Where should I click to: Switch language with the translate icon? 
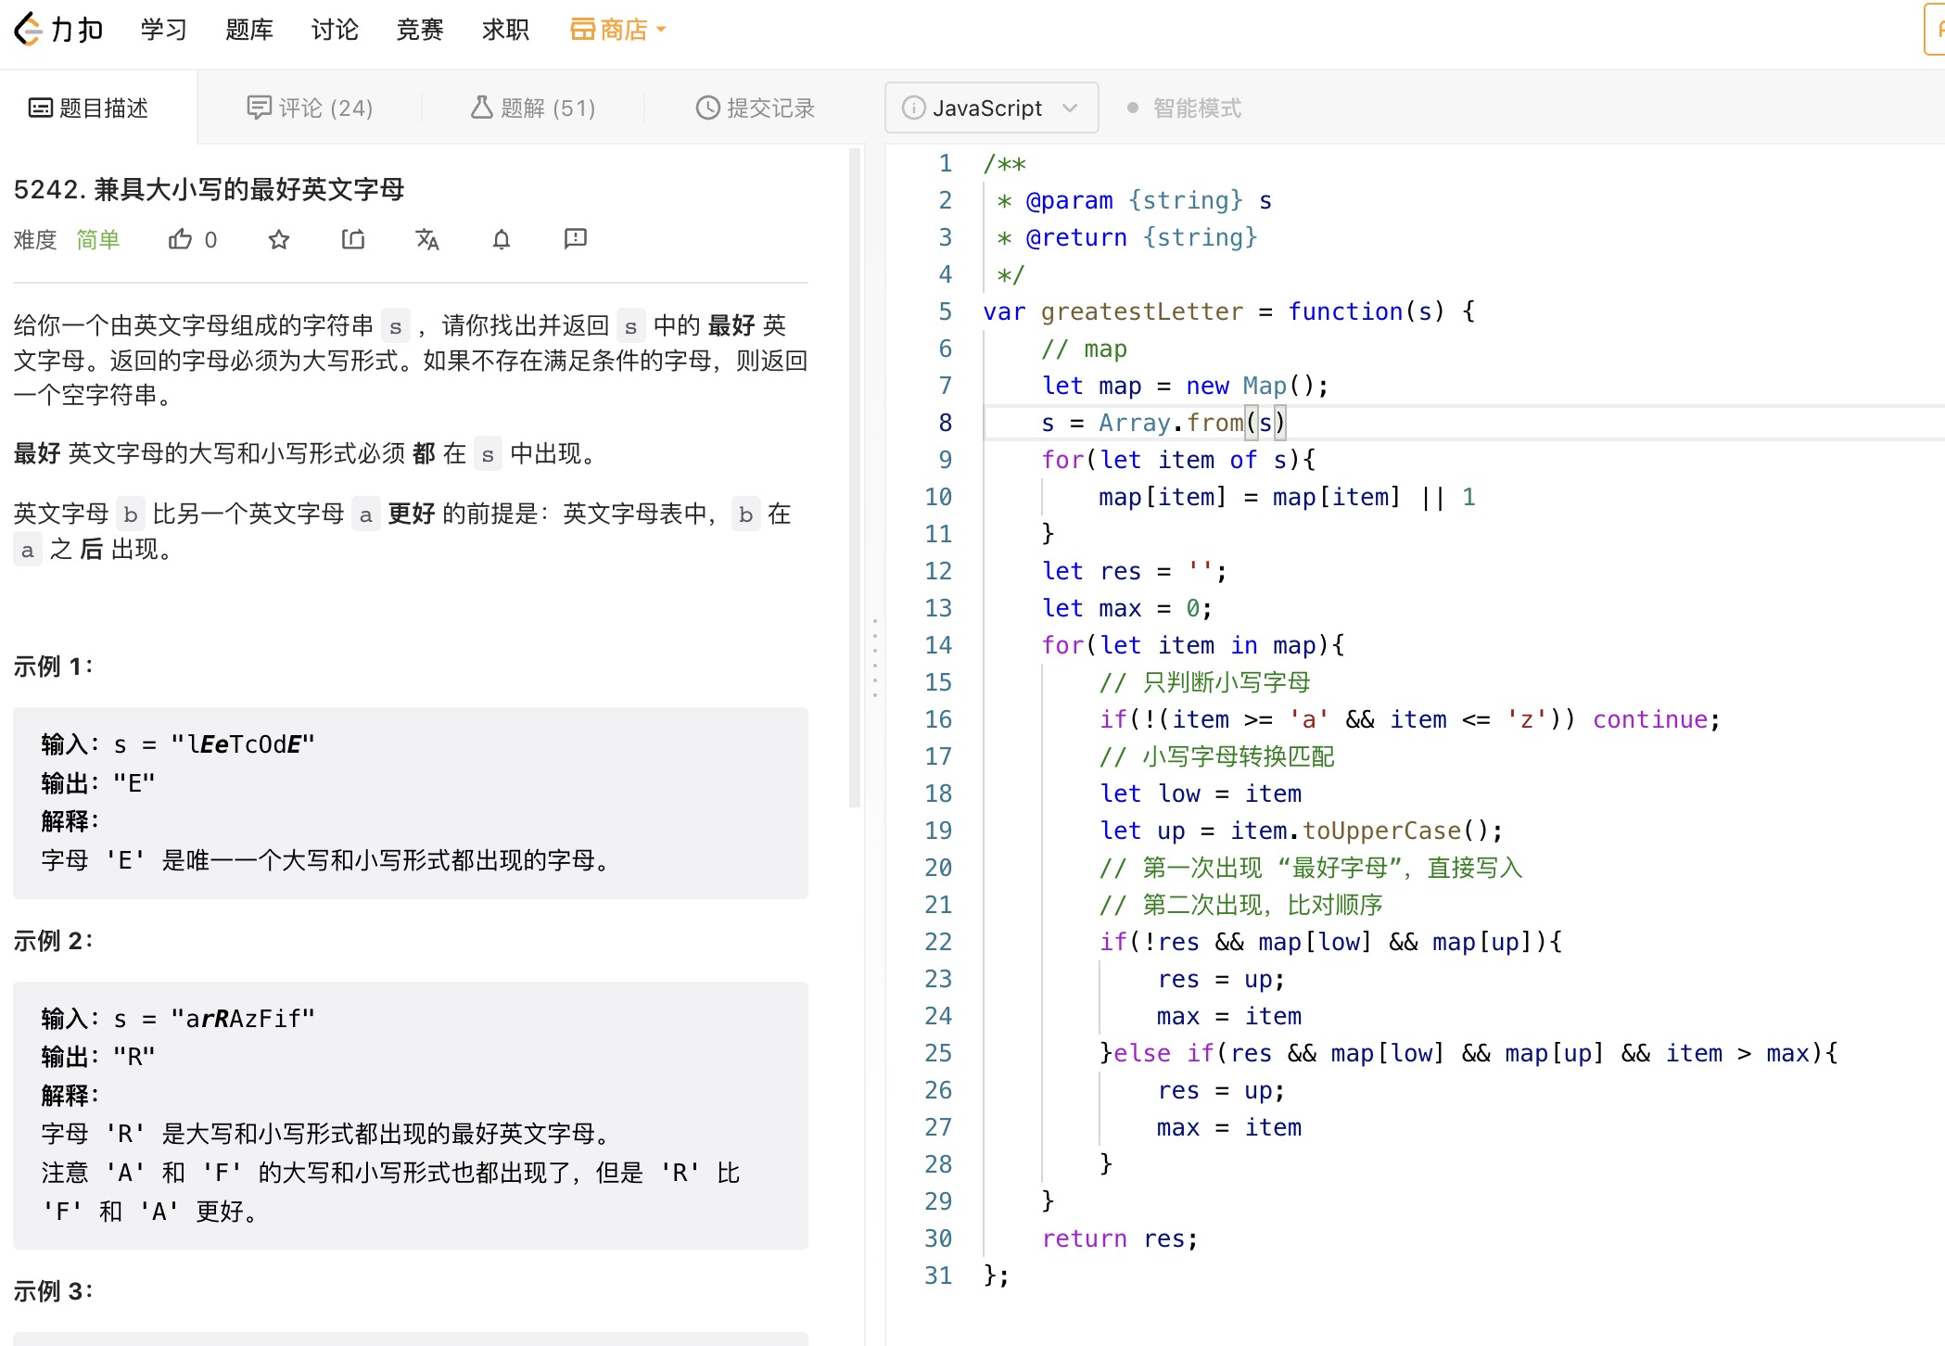tap(427, 240)
